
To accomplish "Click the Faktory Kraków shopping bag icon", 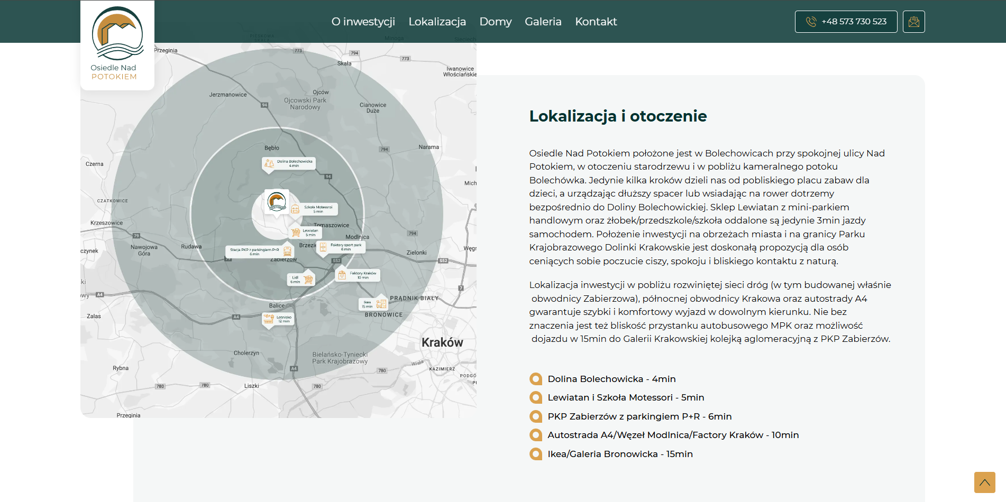I will click(x=342, y=275).
